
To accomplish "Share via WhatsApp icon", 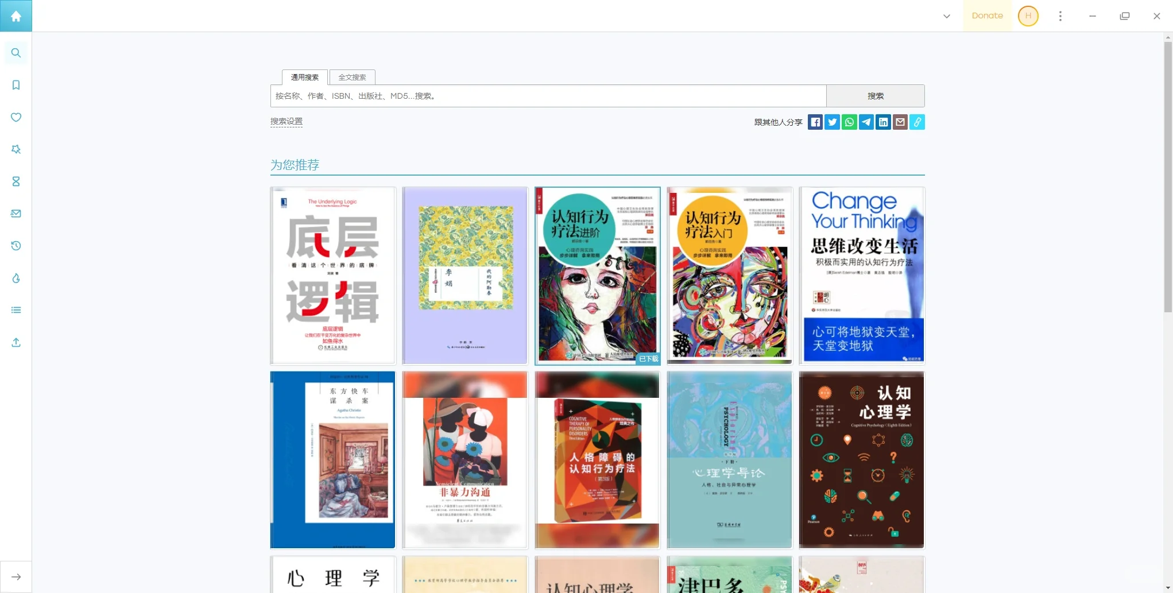I will coord(849,122).
